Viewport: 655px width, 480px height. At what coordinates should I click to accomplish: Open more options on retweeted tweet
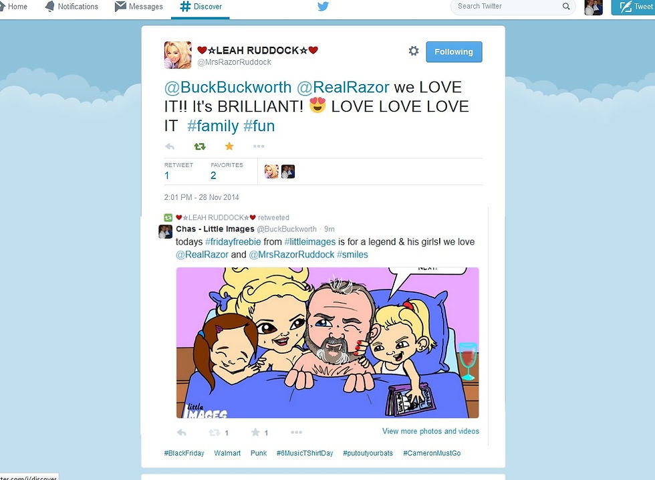click(x=296, y=433)
